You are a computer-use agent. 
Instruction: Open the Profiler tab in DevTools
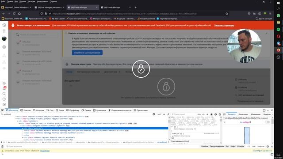73,110
